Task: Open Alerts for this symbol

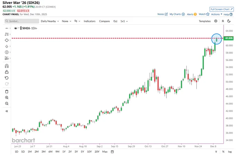Action: click(192, 14)
